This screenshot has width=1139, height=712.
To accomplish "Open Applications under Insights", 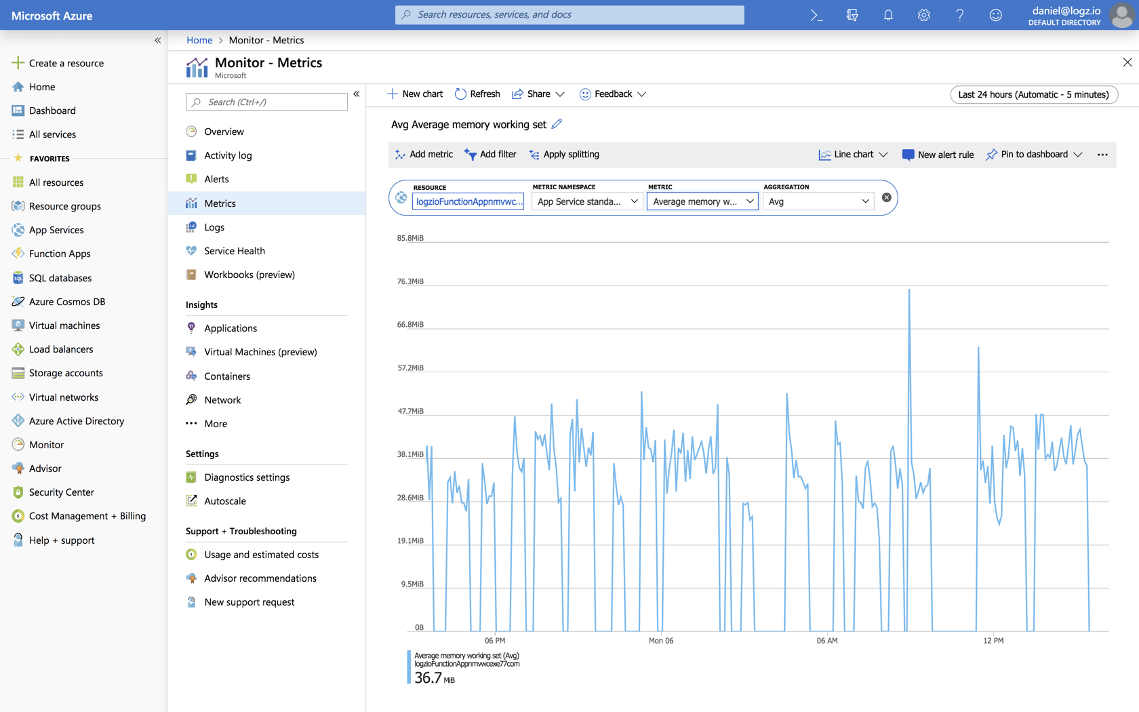I will pyautogui.click(x=231, y=328).
